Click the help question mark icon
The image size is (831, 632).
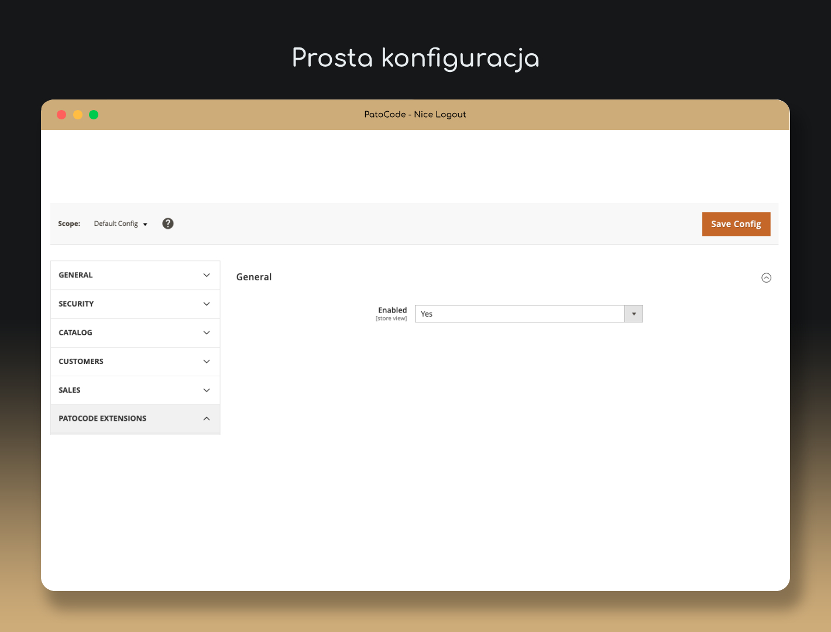(x=168, y=224)
